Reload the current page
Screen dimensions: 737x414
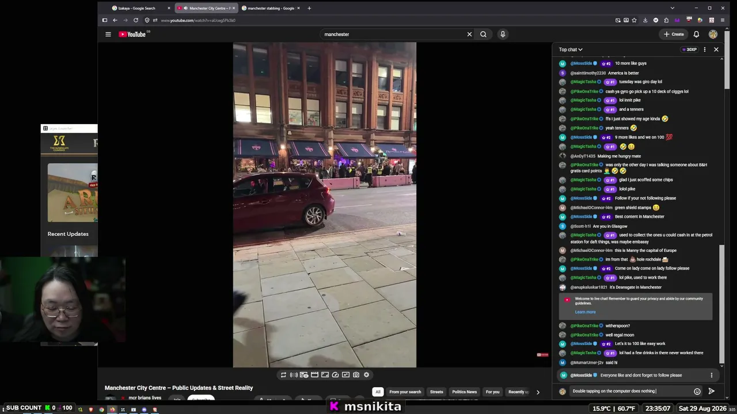pos(136,20)
